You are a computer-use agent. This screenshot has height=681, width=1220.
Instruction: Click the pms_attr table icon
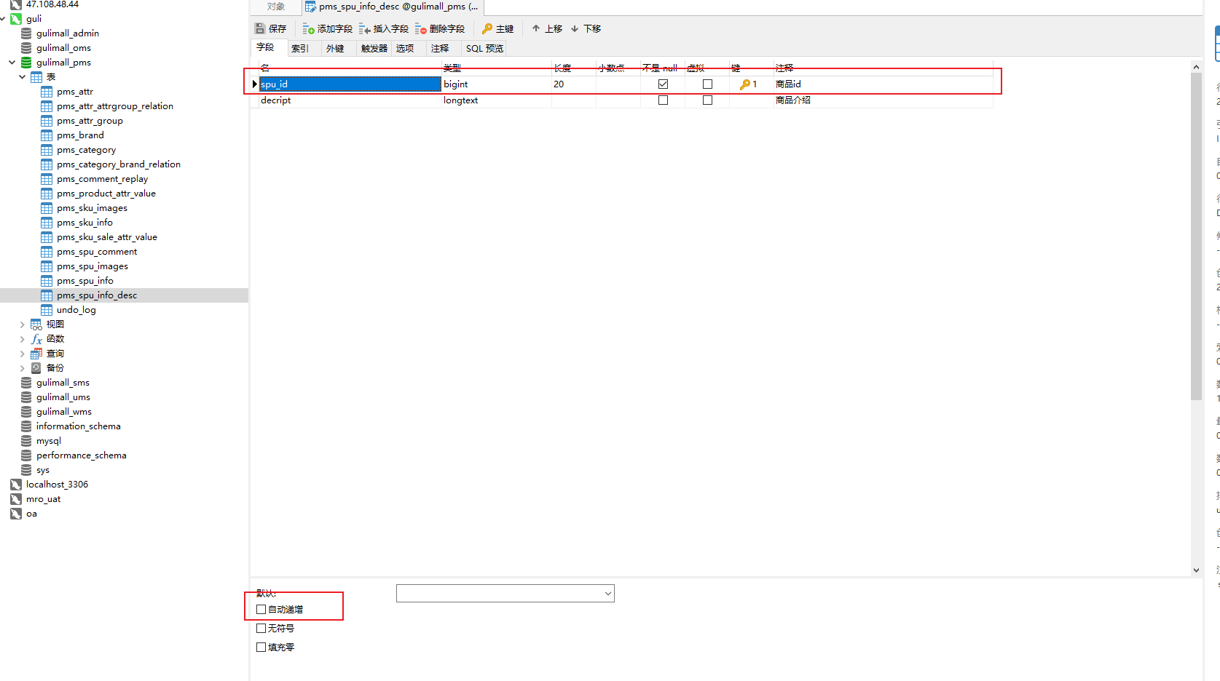[x=47, y=92]
